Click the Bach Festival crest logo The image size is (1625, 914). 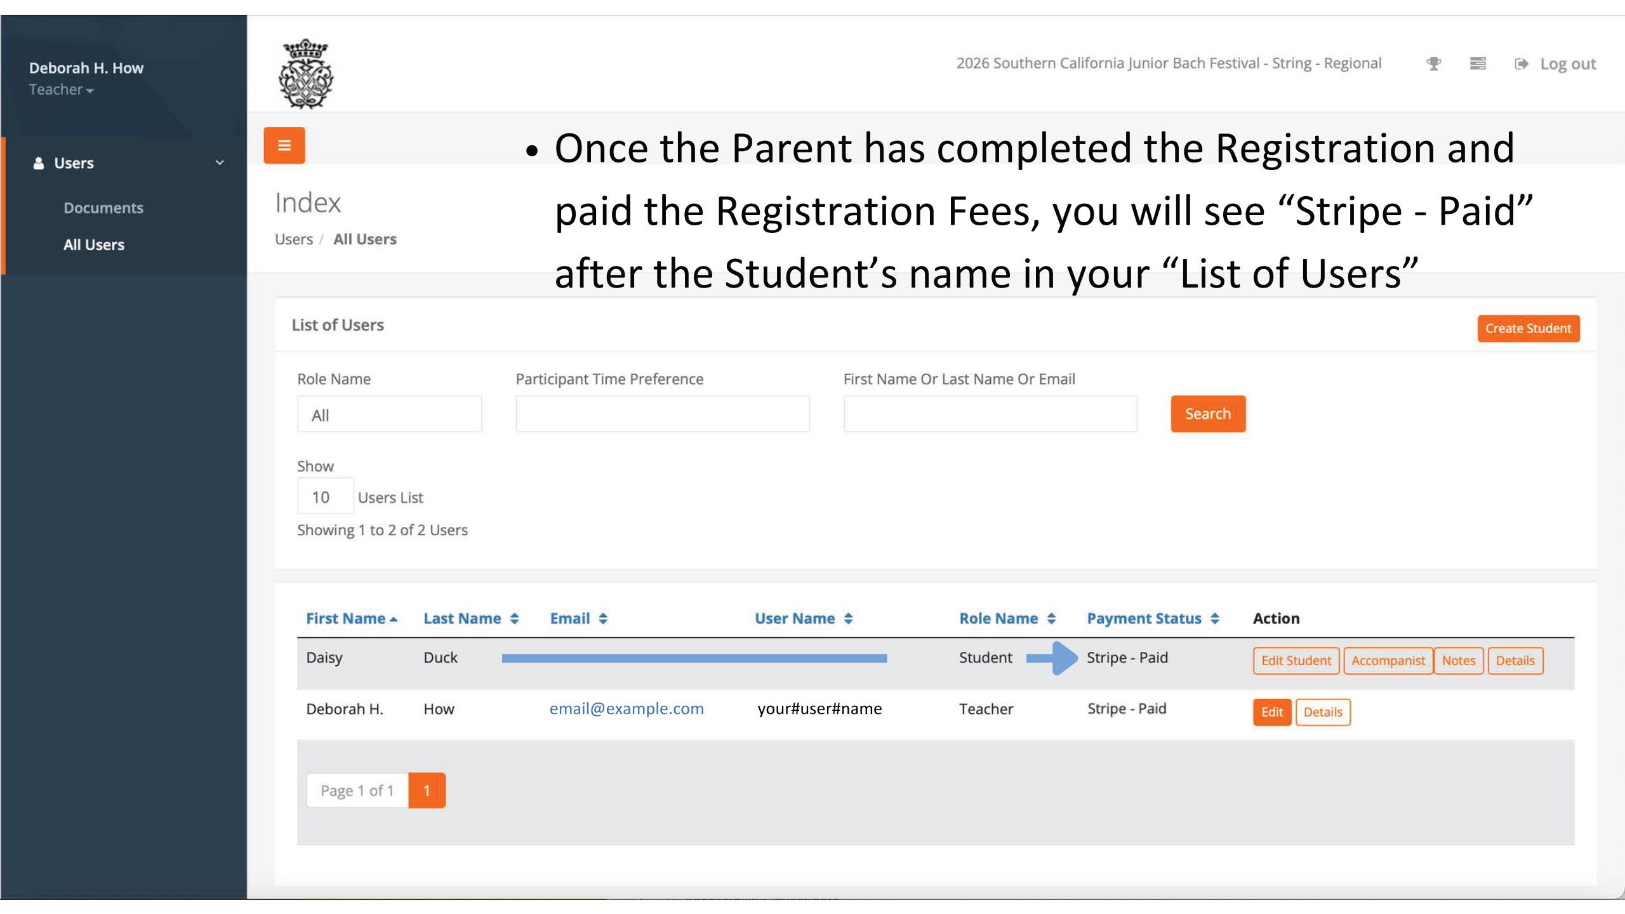click(306, 74)
